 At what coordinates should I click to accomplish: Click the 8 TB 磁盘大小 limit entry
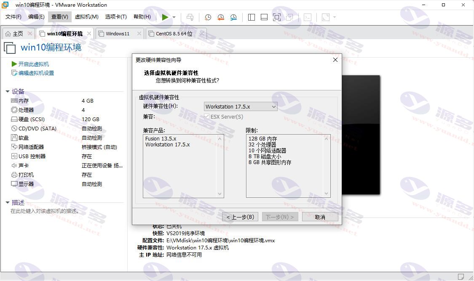click(x=265, y=156)
